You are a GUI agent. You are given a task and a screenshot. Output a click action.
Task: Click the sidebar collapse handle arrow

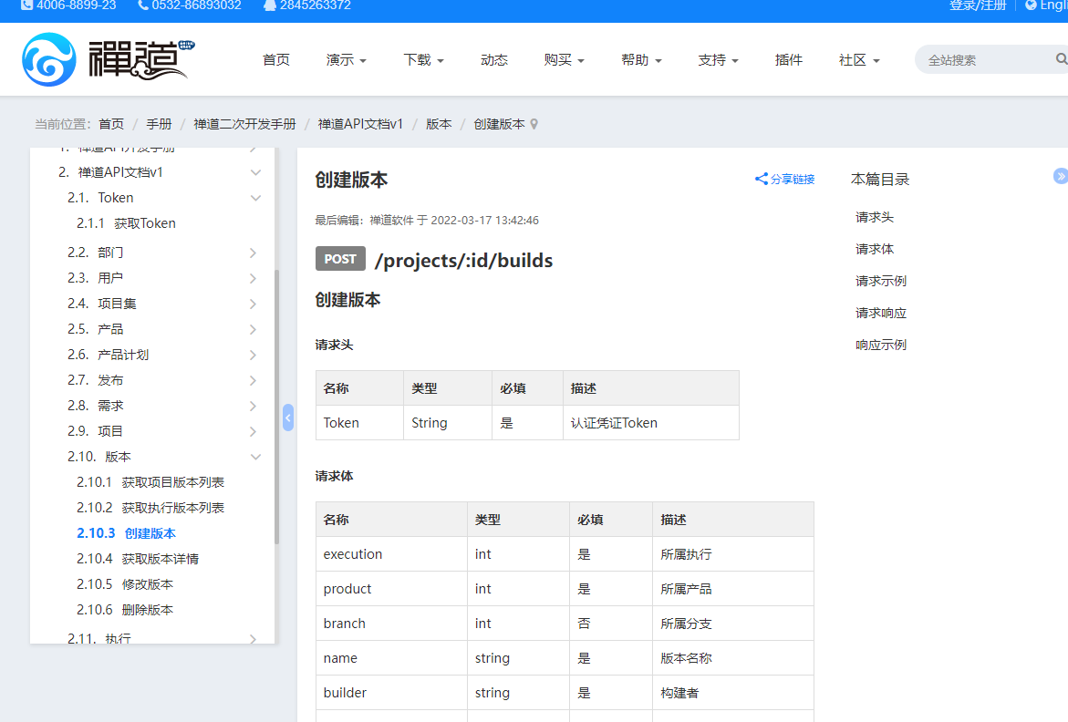click(x=288, y=418)
